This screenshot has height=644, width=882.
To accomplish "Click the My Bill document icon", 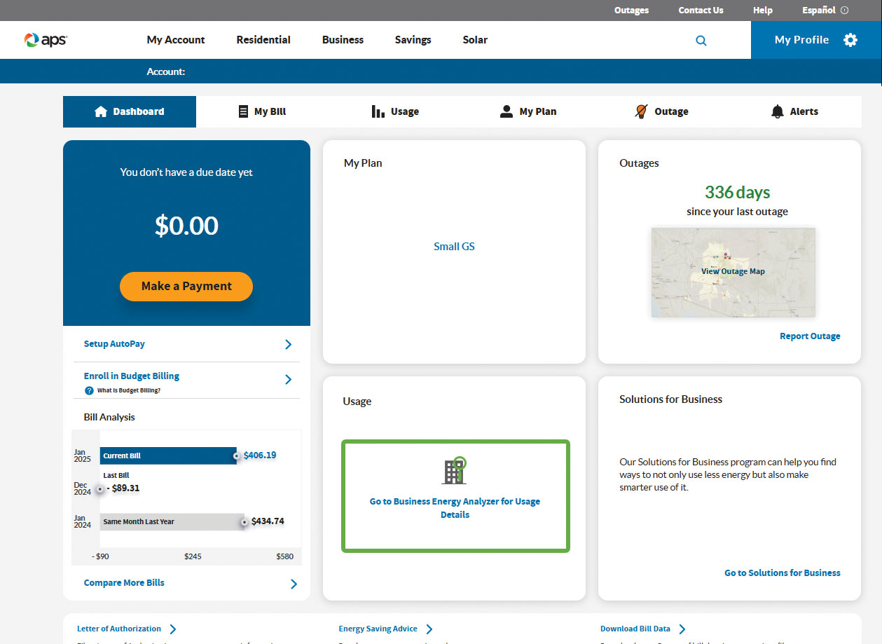I will click(x=243, y=111).
